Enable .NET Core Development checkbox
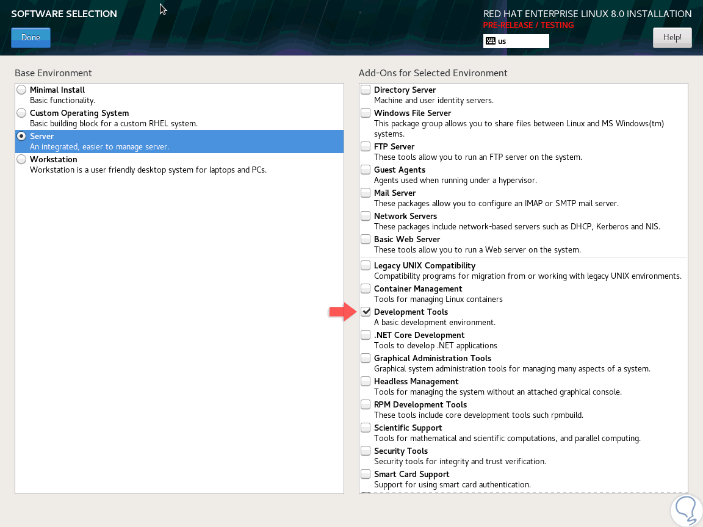Image resolution: width=703 pixels, height=527 pixels. (366, 335)
